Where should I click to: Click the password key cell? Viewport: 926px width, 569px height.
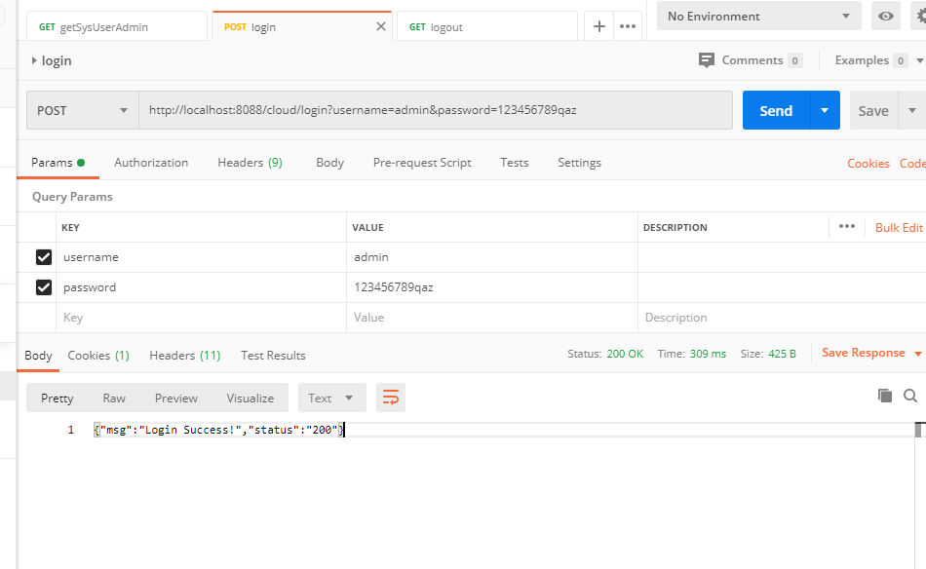pos(202,287)
